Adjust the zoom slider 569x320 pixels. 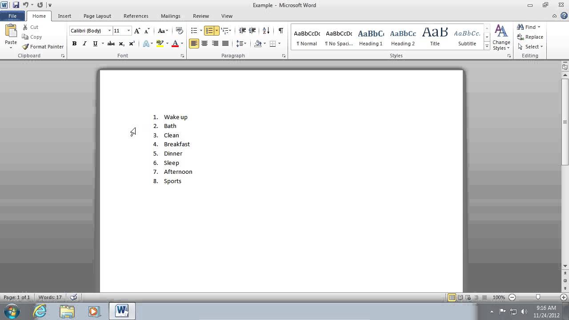(x=538, y=297)
